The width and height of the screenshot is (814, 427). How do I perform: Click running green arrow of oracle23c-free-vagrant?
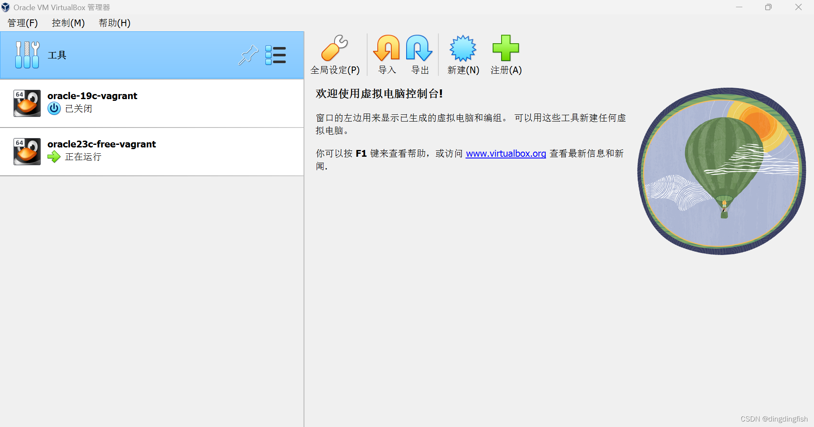pos(54,157)
